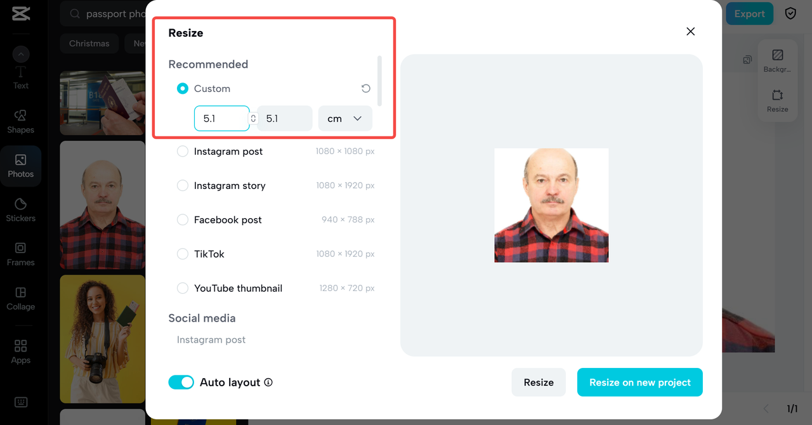Viewport: 812px width, 425px height.
Task: Select the TikTok radio option
Action: tap(183, 254)
